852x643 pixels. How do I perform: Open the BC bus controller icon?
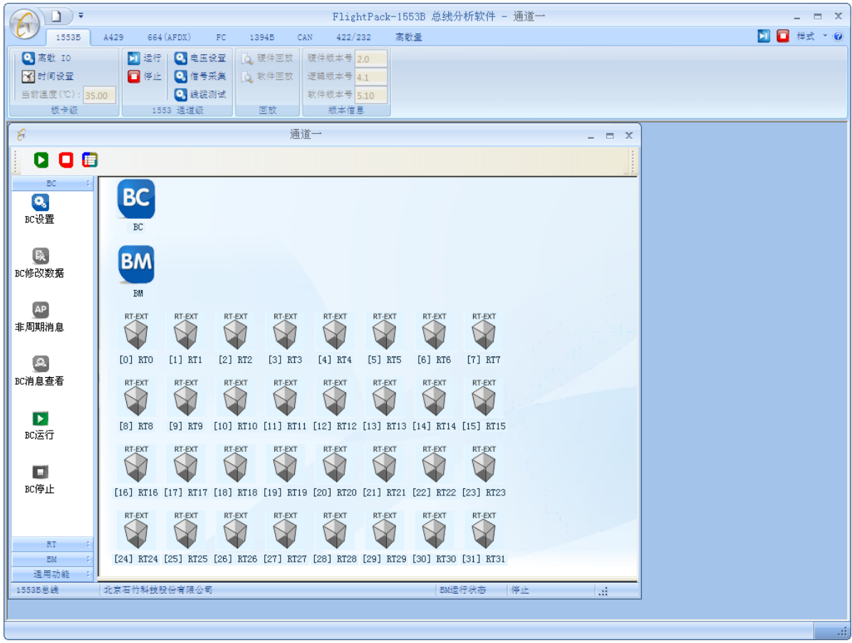coord(136,198)
